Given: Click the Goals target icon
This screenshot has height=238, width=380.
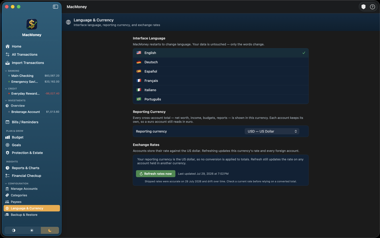Looking at the screenshot, I should [7, 145].
